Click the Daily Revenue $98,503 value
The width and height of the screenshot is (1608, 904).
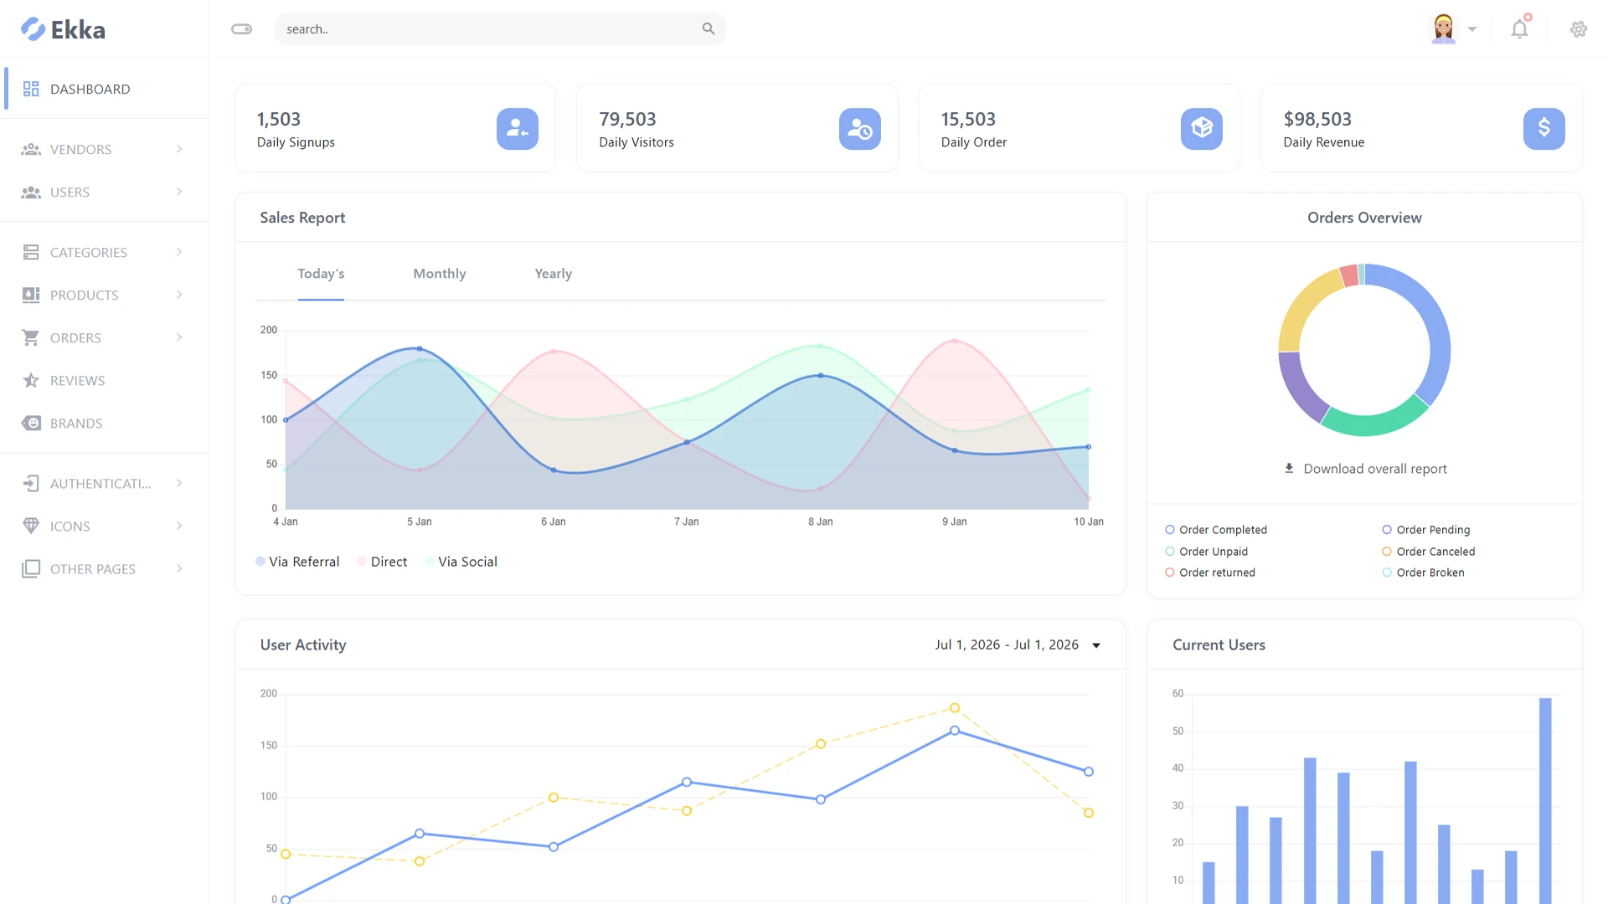pyautogui.click(x=1317, y=119)
